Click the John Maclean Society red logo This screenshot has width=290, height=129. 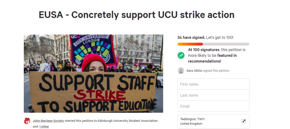[27, 121]
